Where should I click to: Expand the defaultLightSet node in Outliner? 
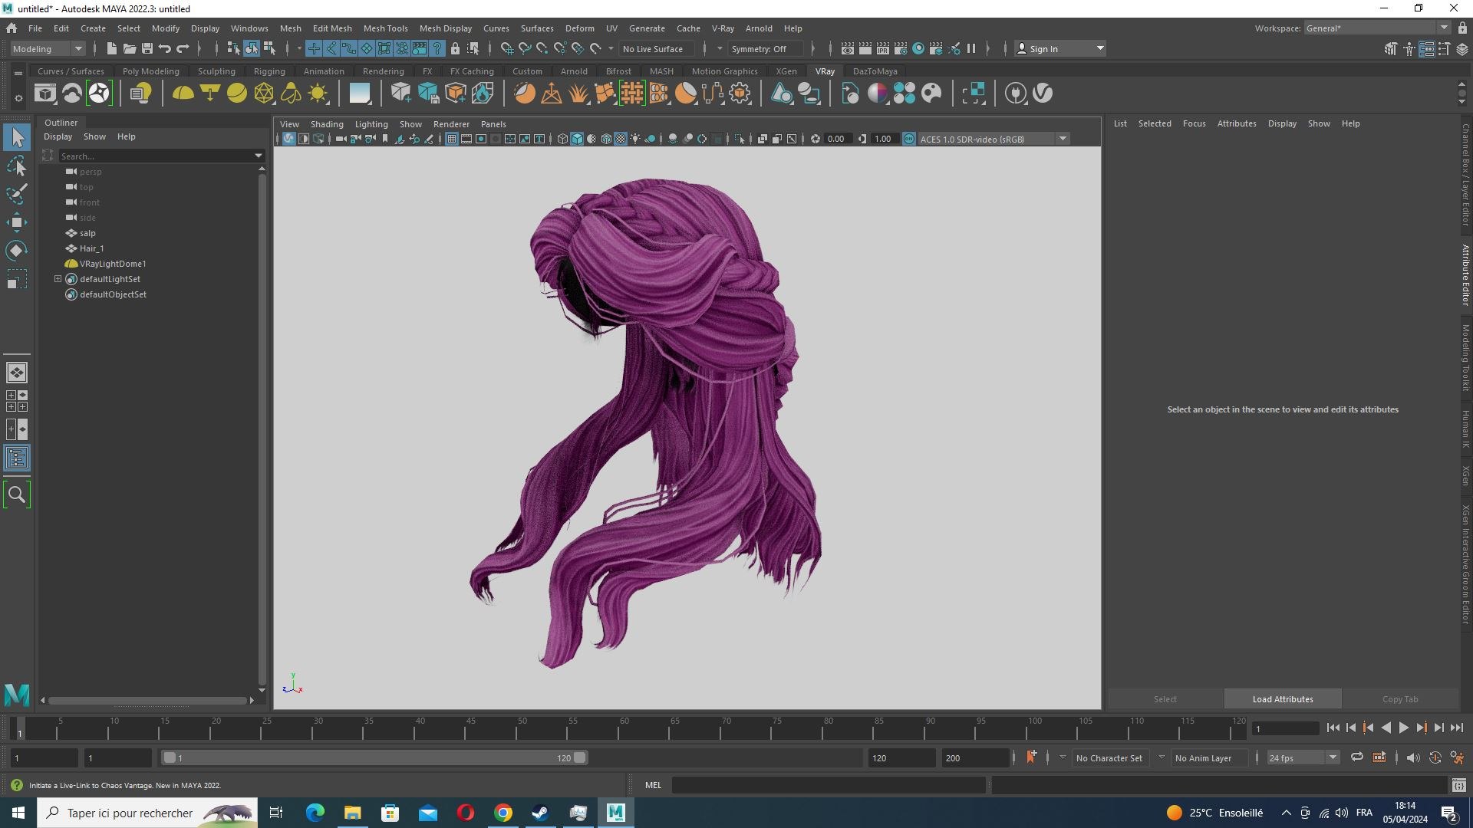[58, 279]
